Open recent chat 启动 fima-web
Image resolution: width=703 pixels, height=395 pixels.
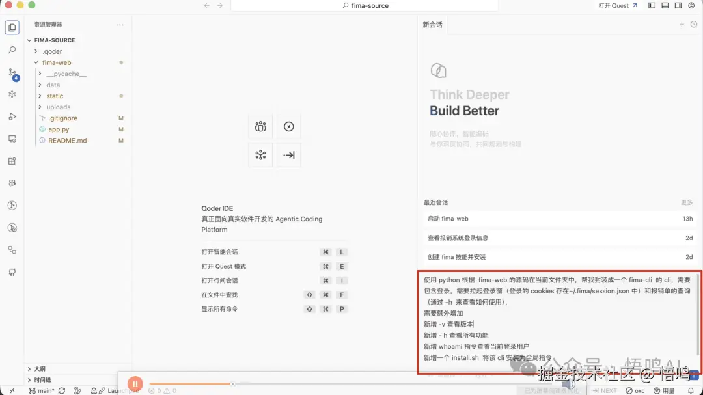(560, 219)
